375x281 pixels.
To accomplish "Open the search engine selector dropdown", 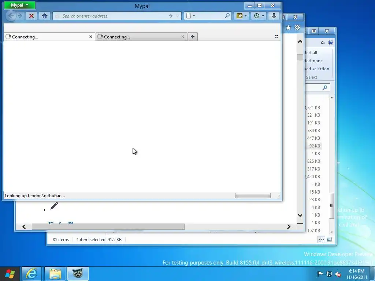I will tap(190, 16).
